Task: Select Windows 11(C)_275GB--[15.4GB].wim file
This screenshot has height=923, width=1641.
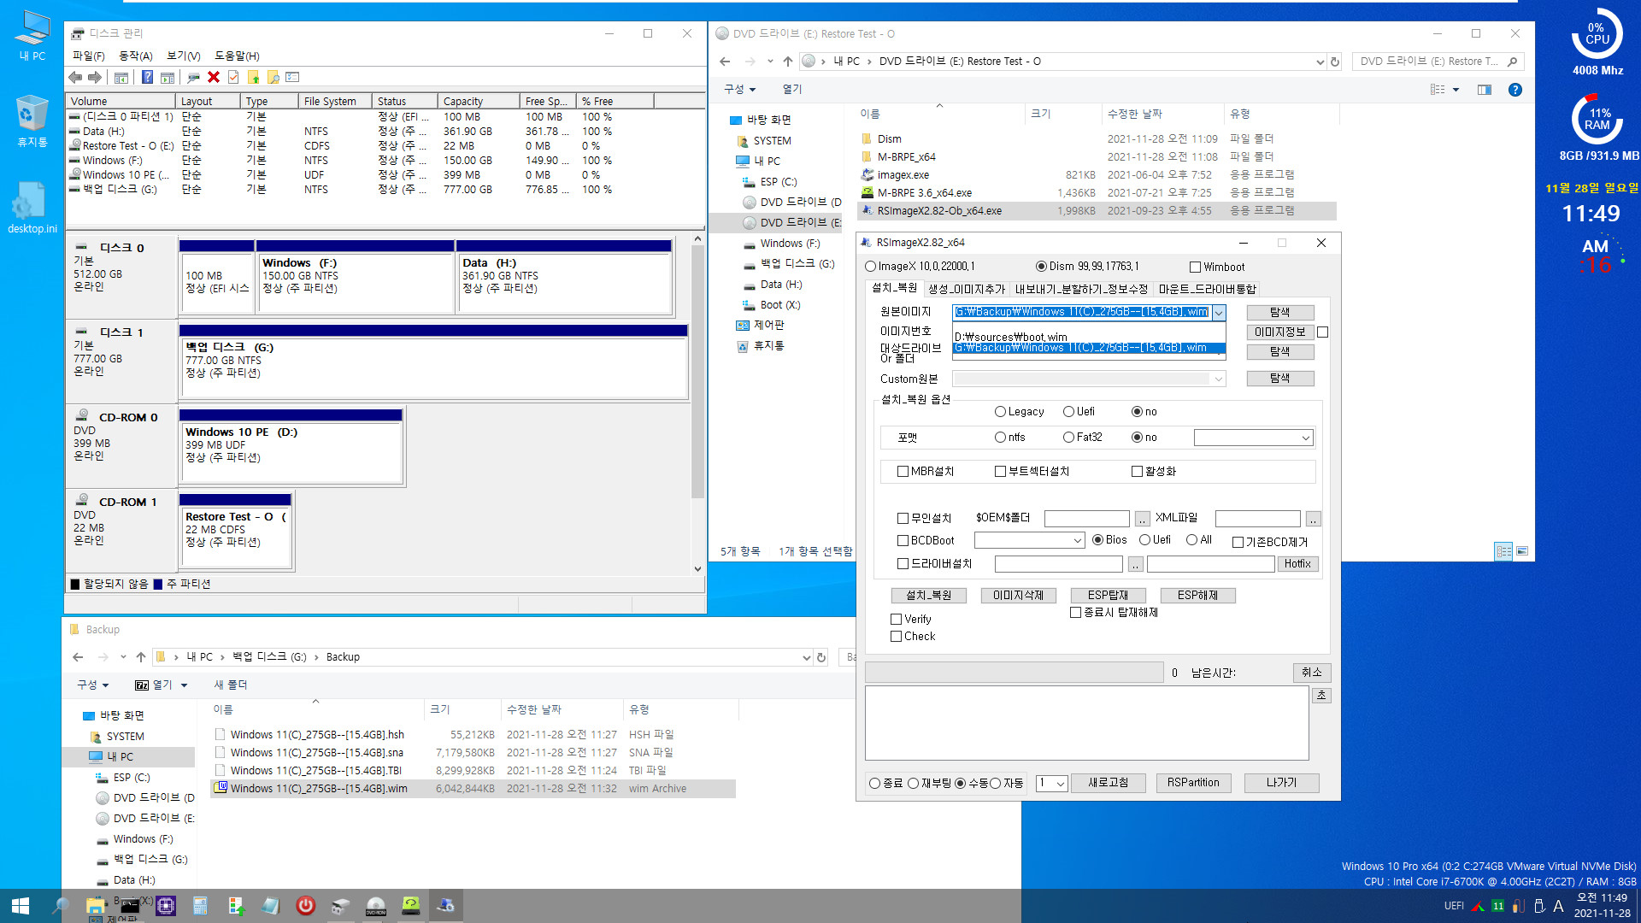Action: tap(318, 789)
